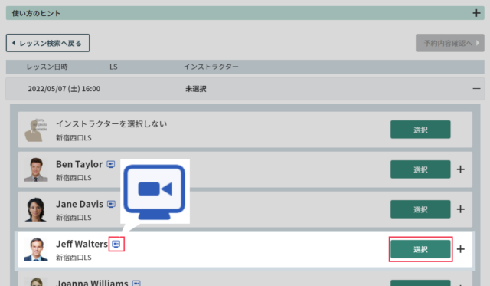Click the 使い方のヒント heading text

(x=36, y=13)
